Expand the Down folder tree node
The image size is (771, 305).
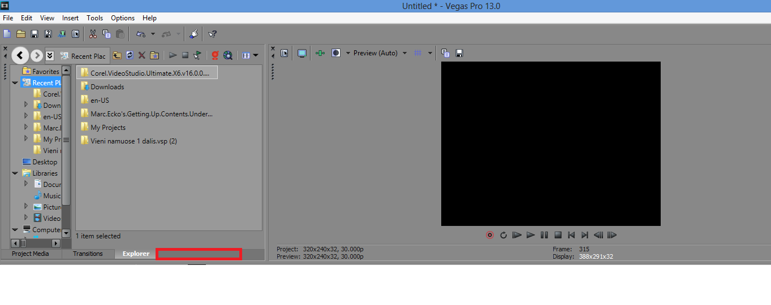click(x=26, y=104)
